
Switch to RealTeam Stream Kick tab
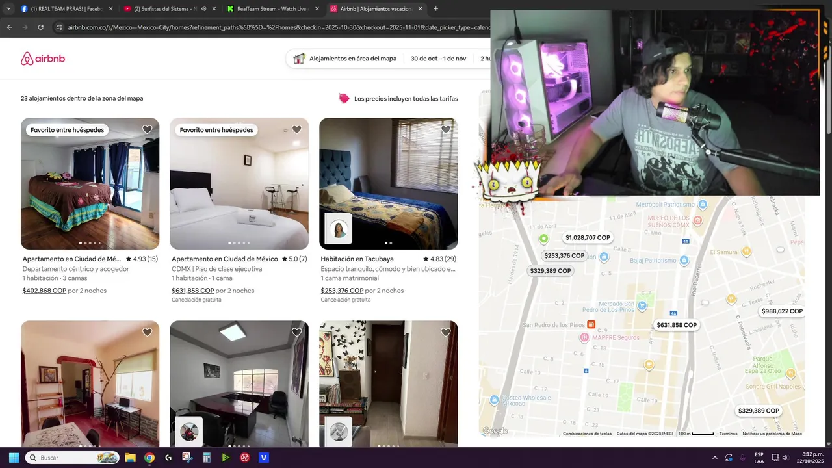tap(274, 9)
